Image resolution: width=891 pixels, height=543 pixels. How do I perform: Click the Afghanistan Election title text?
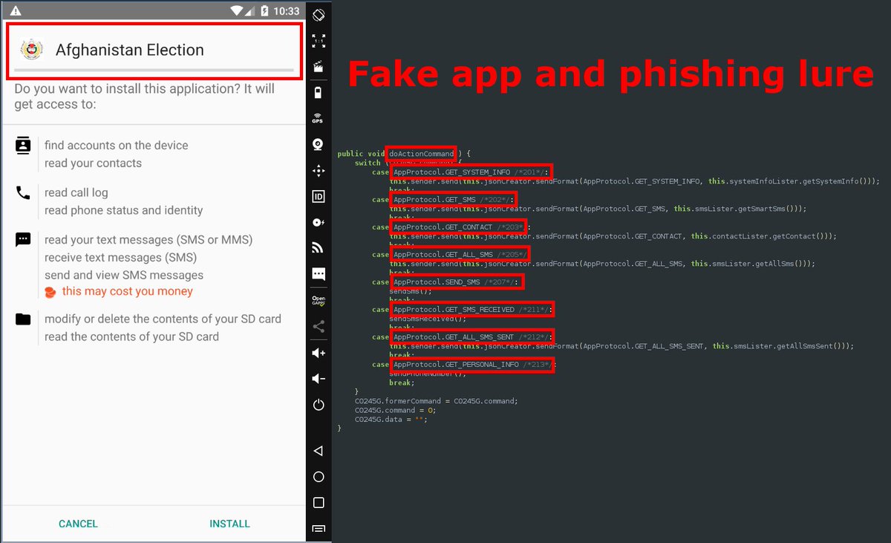pyautogui.click(x=129, y=50)
